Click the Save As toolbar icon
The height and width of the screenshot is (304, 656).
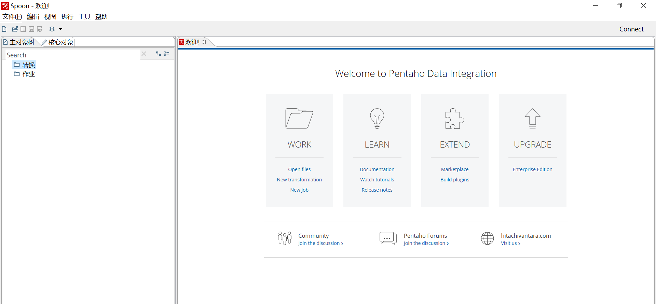click(x=40, y=29)
